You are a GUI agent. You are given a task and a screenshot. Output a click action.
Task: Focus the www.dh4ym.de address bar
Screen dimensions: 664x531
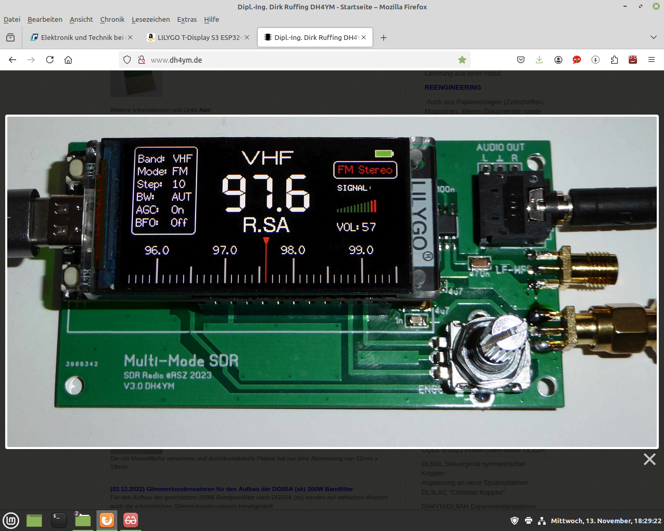295,60
